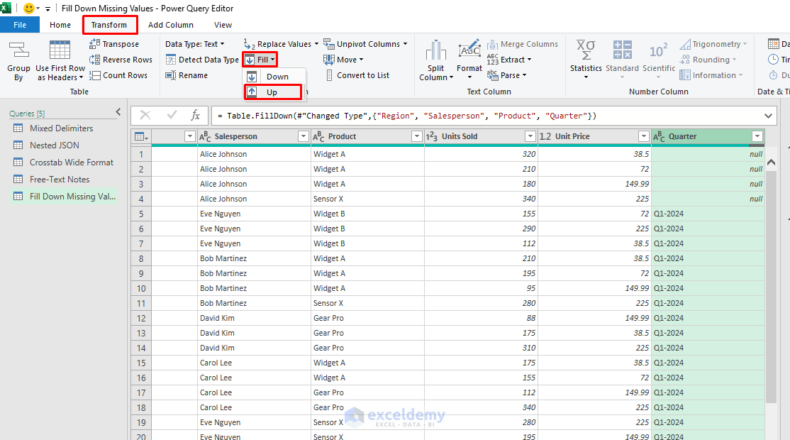
Task: Click the Parse icon
Action: 492,75
